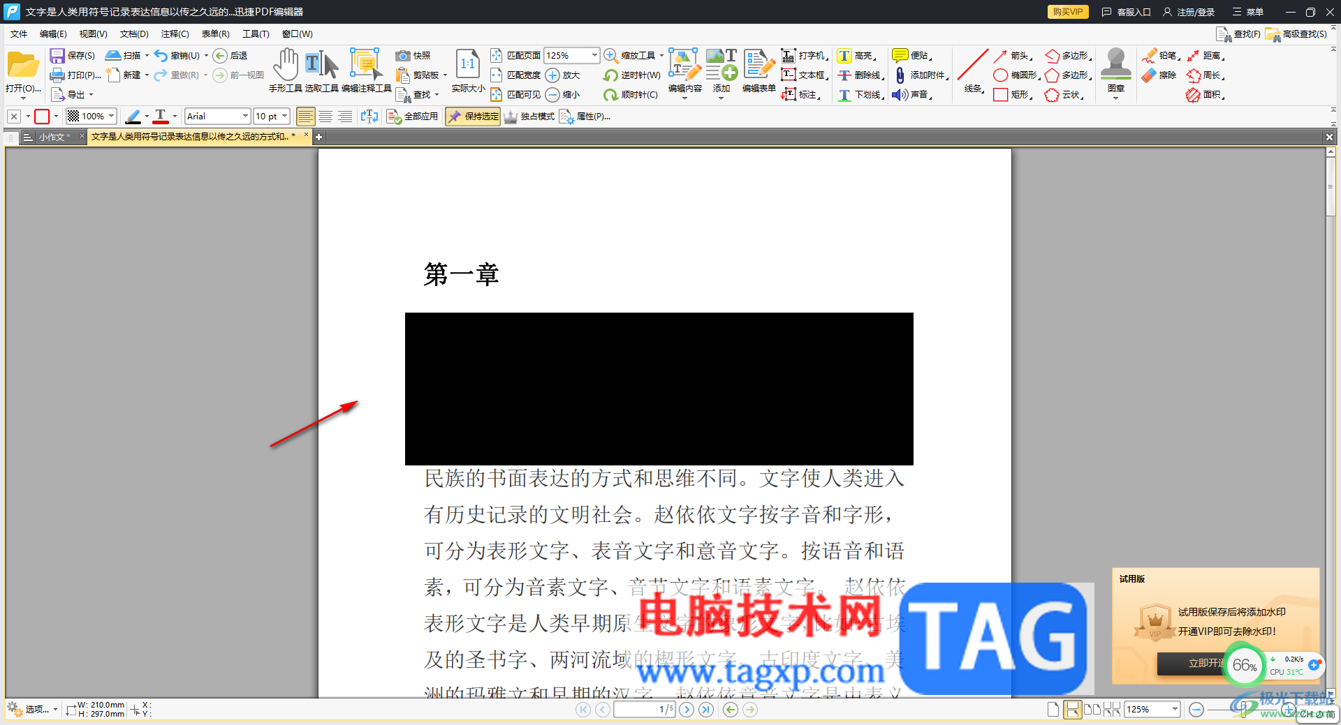The width and height of the screenshot is (1341, 725).
Task: Open the zoom level 125% dropdown in toolbar
Action: click(594, 55)
